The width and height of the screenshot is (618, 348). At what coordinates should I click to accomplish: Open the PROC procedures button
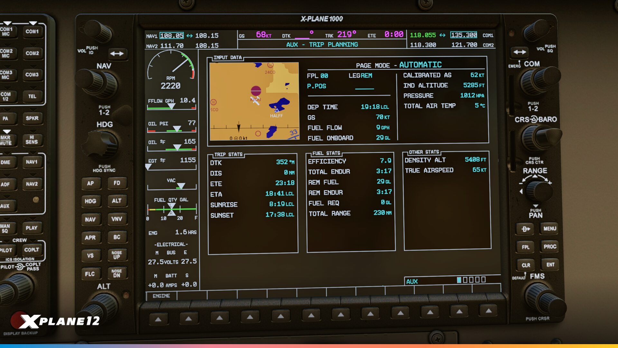(x=549, y=247)
